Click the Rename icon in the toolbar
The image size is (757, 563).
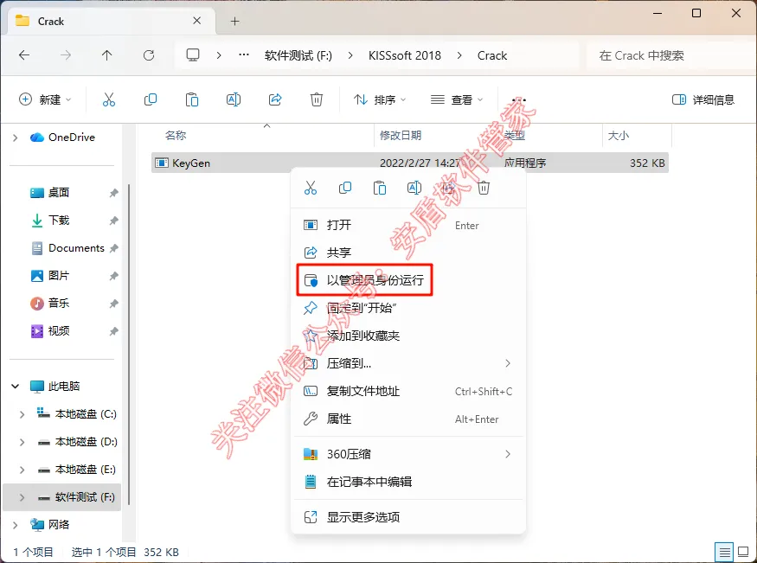(x=234, y=99)
